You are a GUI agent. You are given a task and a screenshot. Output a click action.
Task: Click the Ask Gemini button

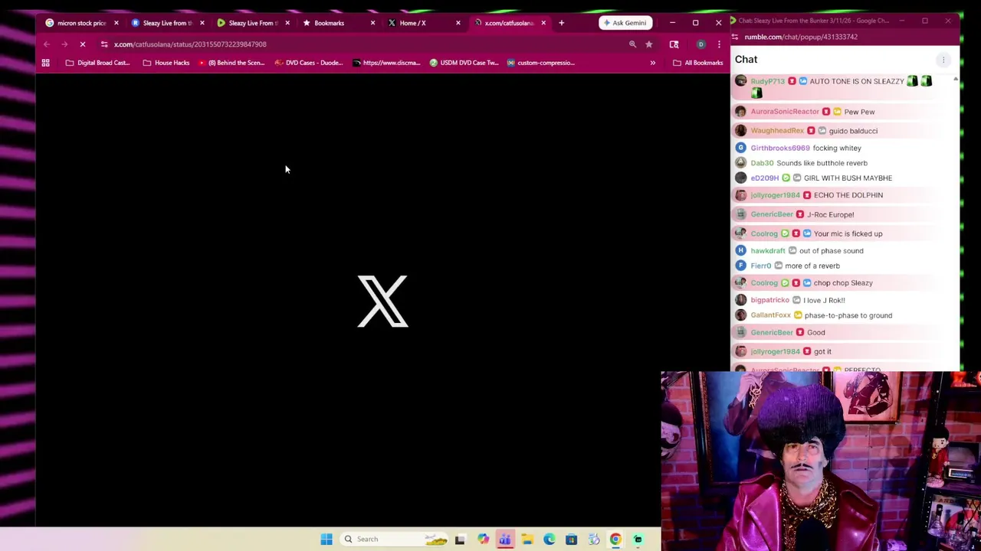pyautogui.click(x=625, y=23)
